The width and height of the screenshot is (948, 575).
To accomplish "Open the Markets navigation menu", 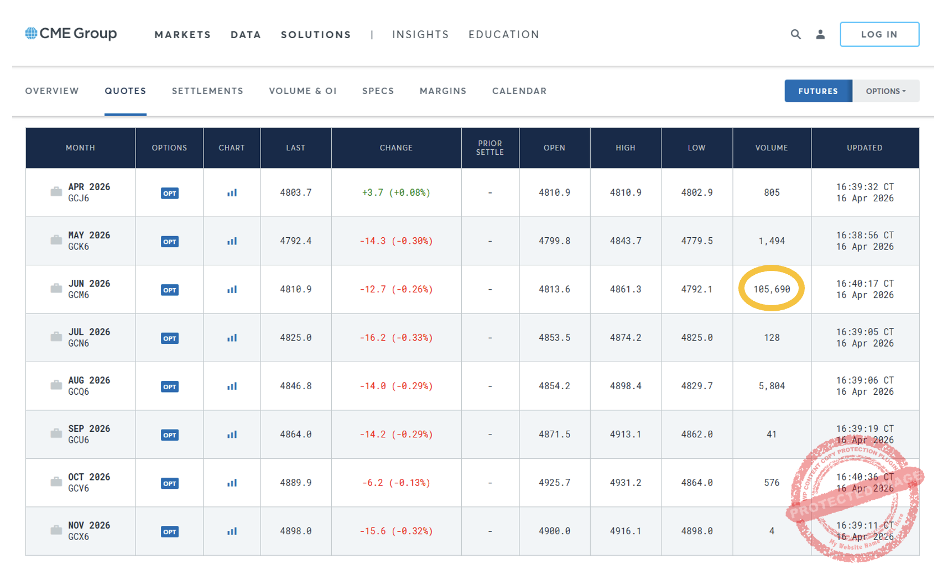I will 183,35.
